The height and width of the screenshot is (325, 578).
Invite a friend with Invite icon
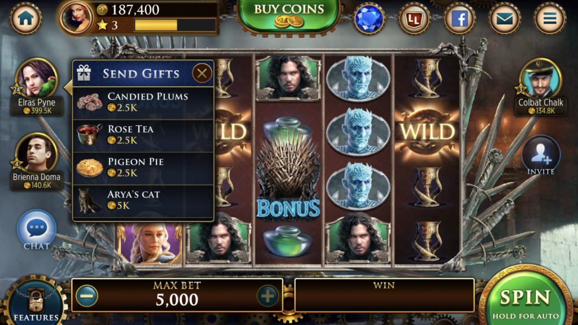(x=541, y=156)
